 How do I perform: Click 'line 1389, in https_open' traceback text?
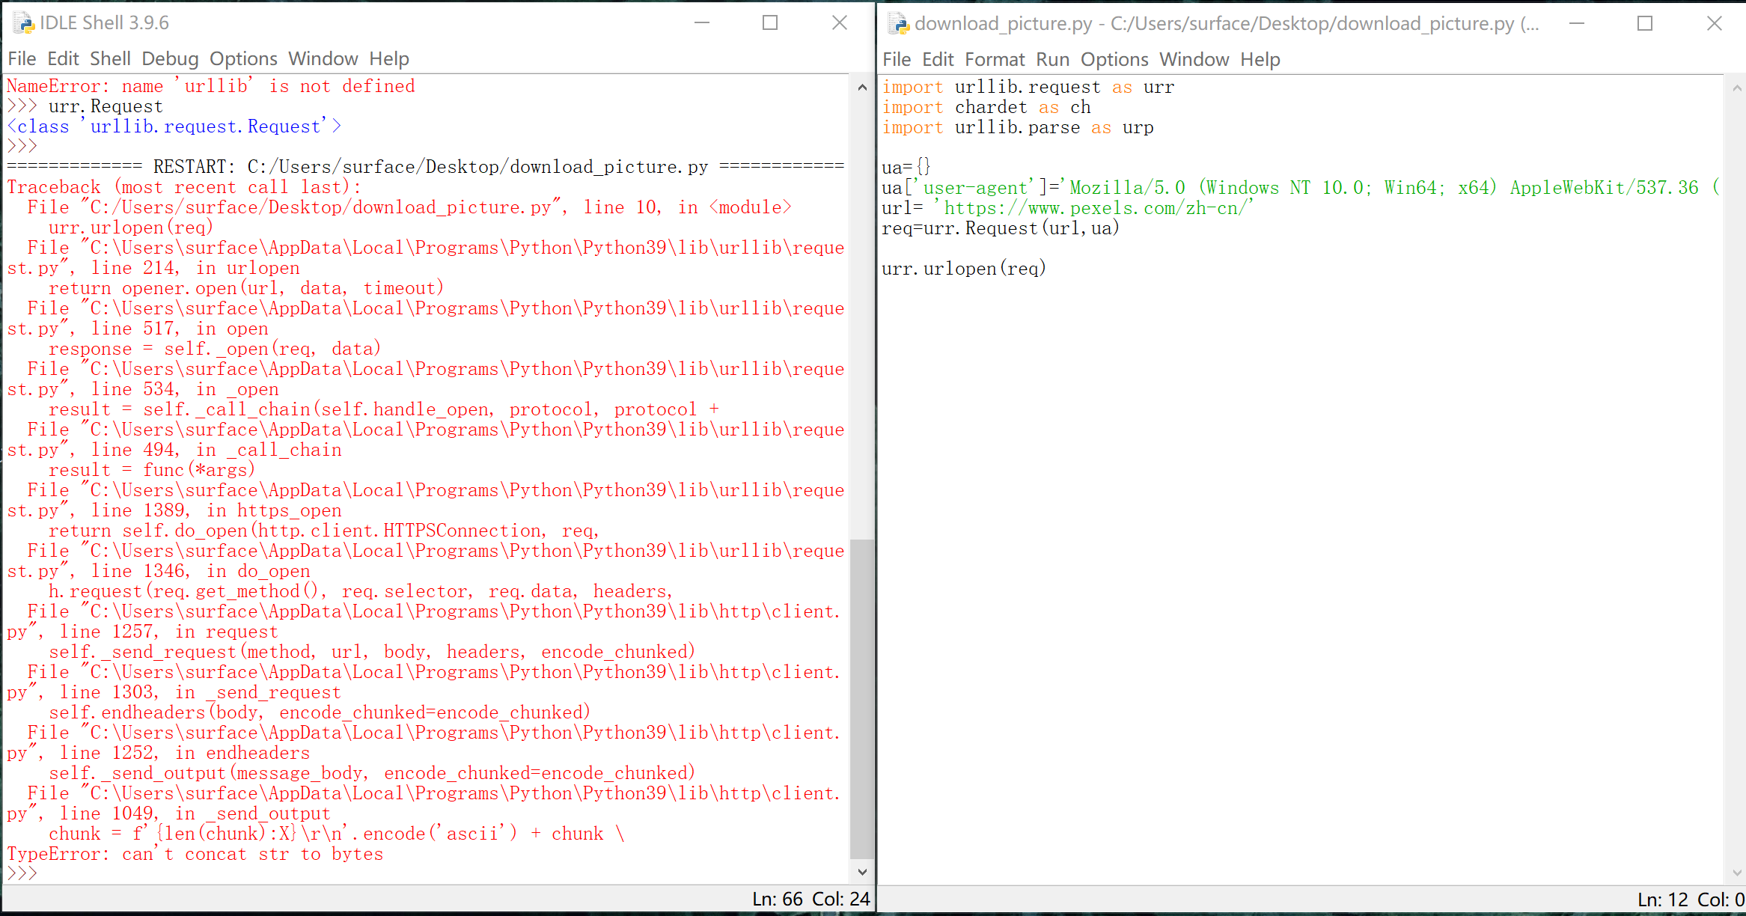[216, 510]
